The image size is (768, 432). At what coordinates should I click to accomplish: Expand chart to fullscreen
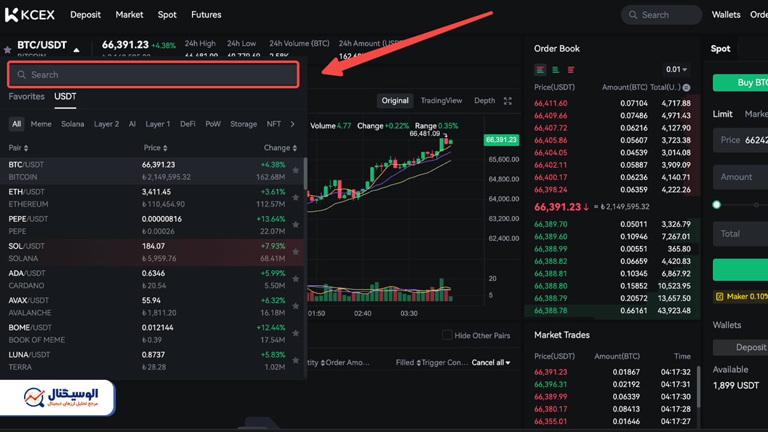508,101
